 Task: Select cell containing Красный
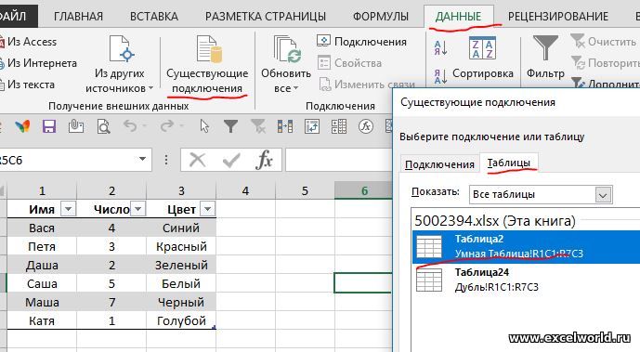coord(181,246)
